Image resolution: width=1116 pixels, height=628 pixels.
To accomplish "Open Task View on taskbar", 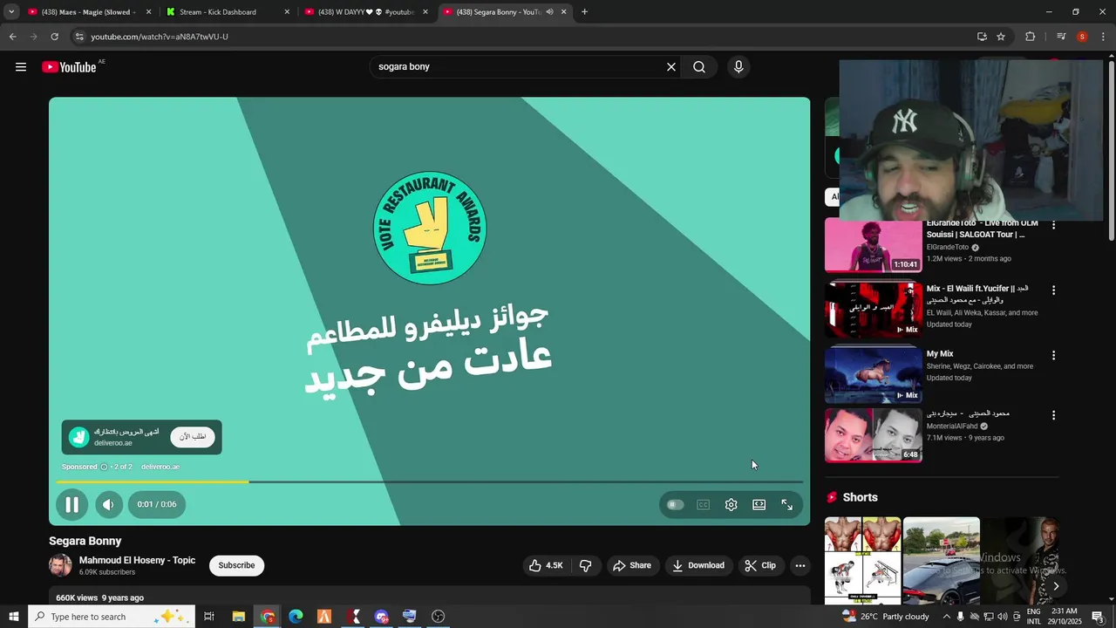I will (208, 617).
